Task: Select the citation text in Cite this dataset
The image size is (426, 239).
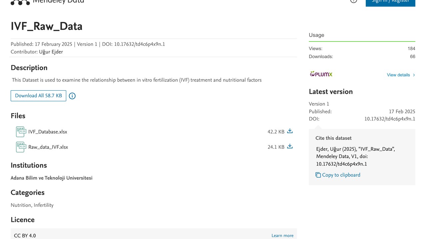Action: (355, 156)
